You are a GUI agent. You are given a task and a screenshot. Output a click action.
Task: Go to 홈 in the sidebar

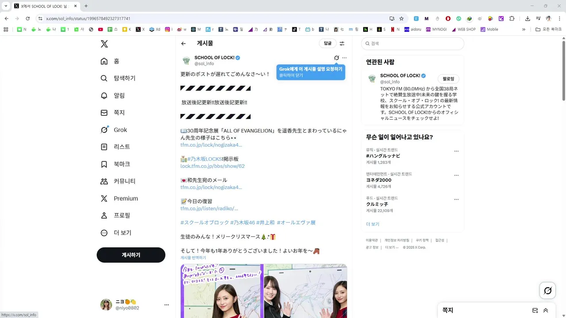click(110, 61)
